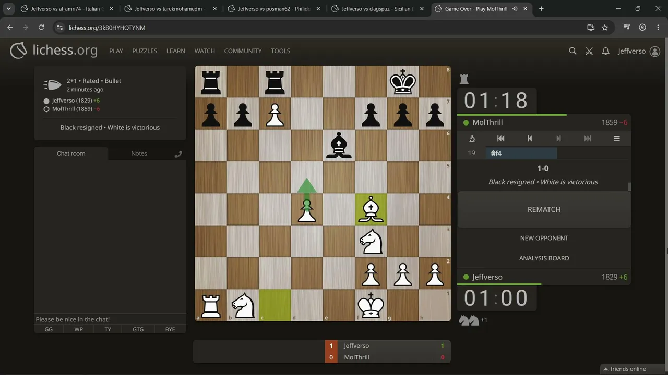
Task: Open MolThrill (1859) profile link in game info
Action: pos(72,109)
